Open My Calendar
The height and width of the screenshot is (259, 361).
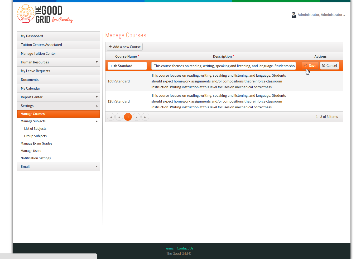click(x=59, y=88)
